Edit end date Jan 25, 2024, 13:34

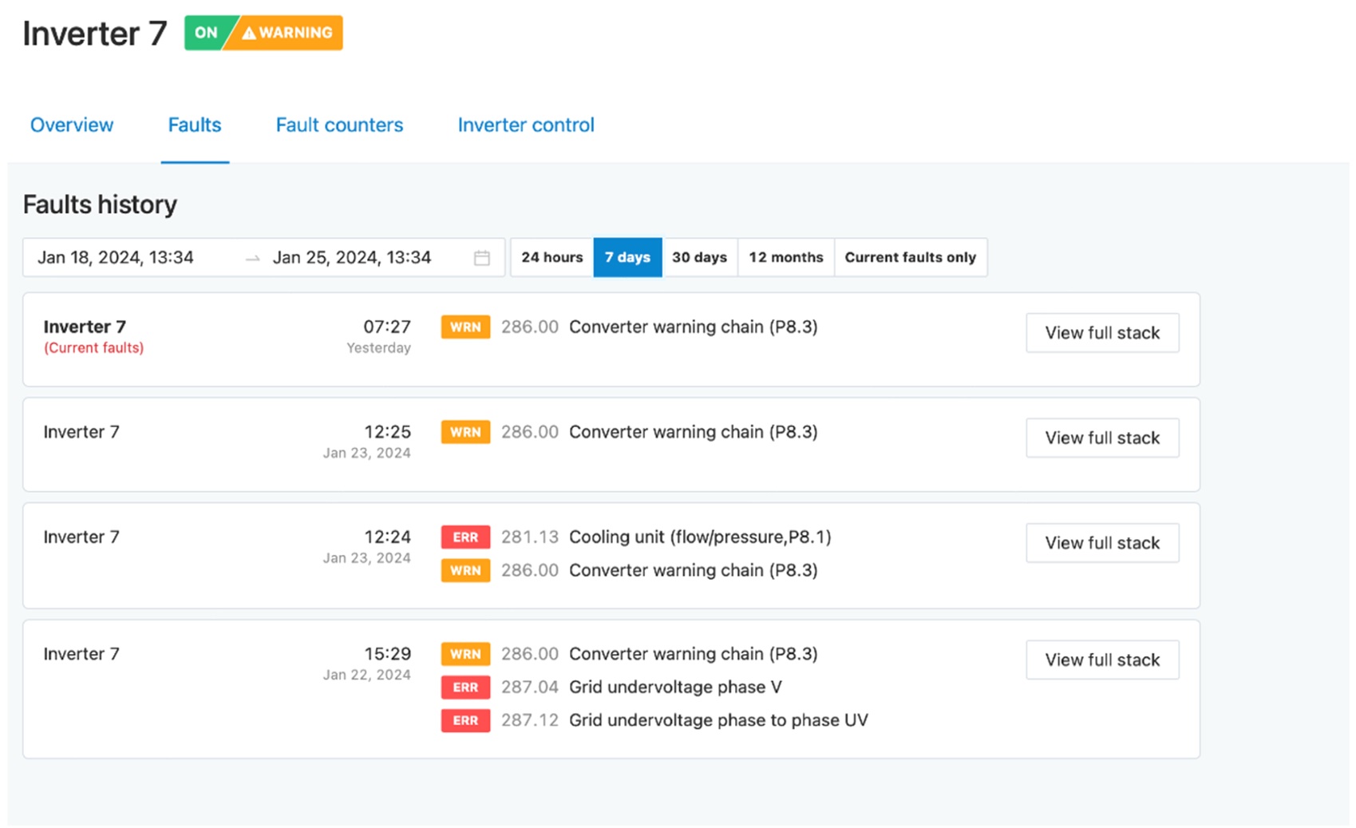click(x=352, y=257)
